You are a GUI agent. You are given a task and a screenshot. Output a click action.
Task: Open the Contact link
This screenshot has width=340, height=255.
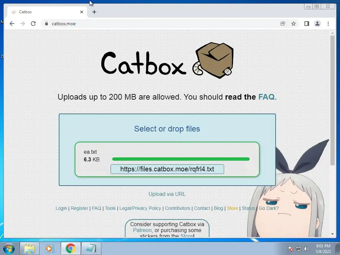click(202, 208)
